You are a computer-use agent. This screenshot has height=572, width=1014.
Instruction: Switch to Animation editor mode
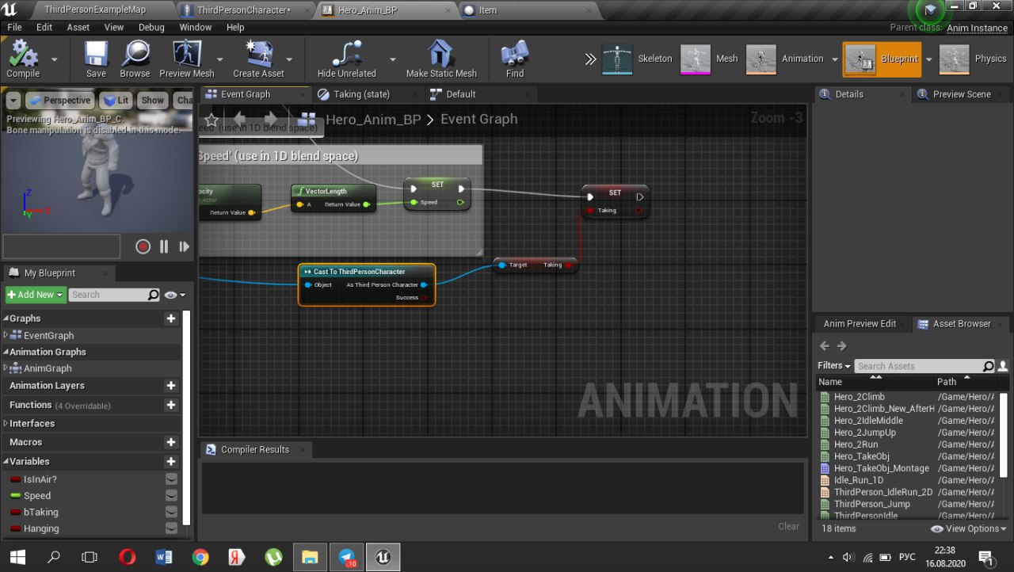786,59
